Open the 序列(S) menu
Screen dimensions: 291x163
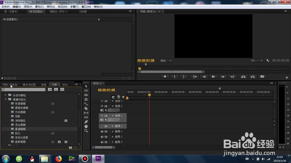(x=51, y=7)
